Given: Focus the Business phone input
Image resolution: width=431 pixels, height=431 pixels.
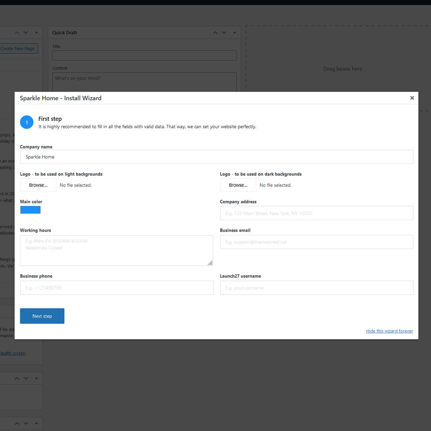Looking at the screenshot, I should click(116, 288).
